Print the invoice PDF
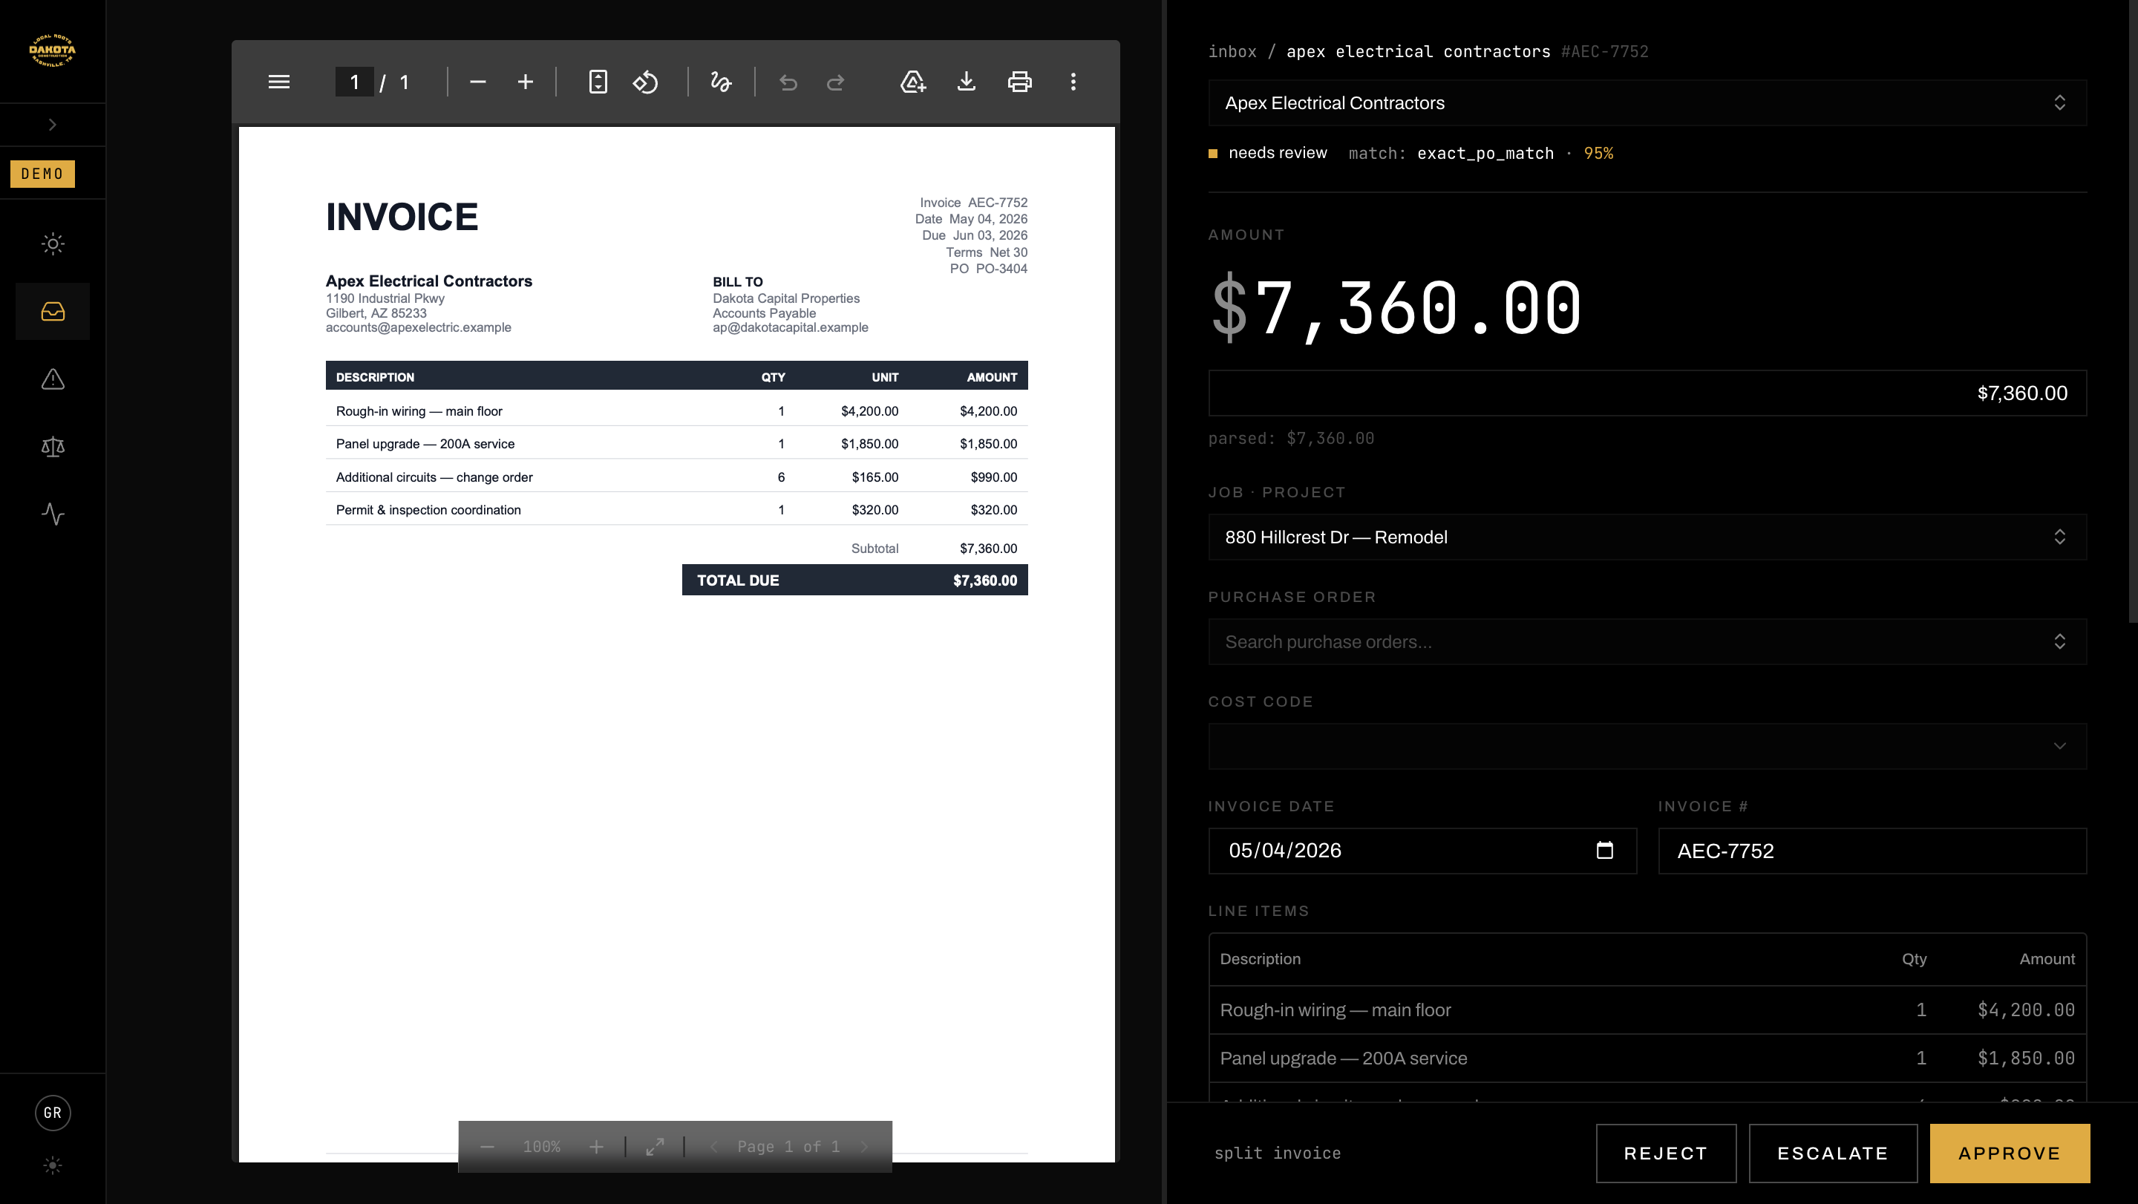Viewport: 2138px width, 1204px height. click(1020, 82)
